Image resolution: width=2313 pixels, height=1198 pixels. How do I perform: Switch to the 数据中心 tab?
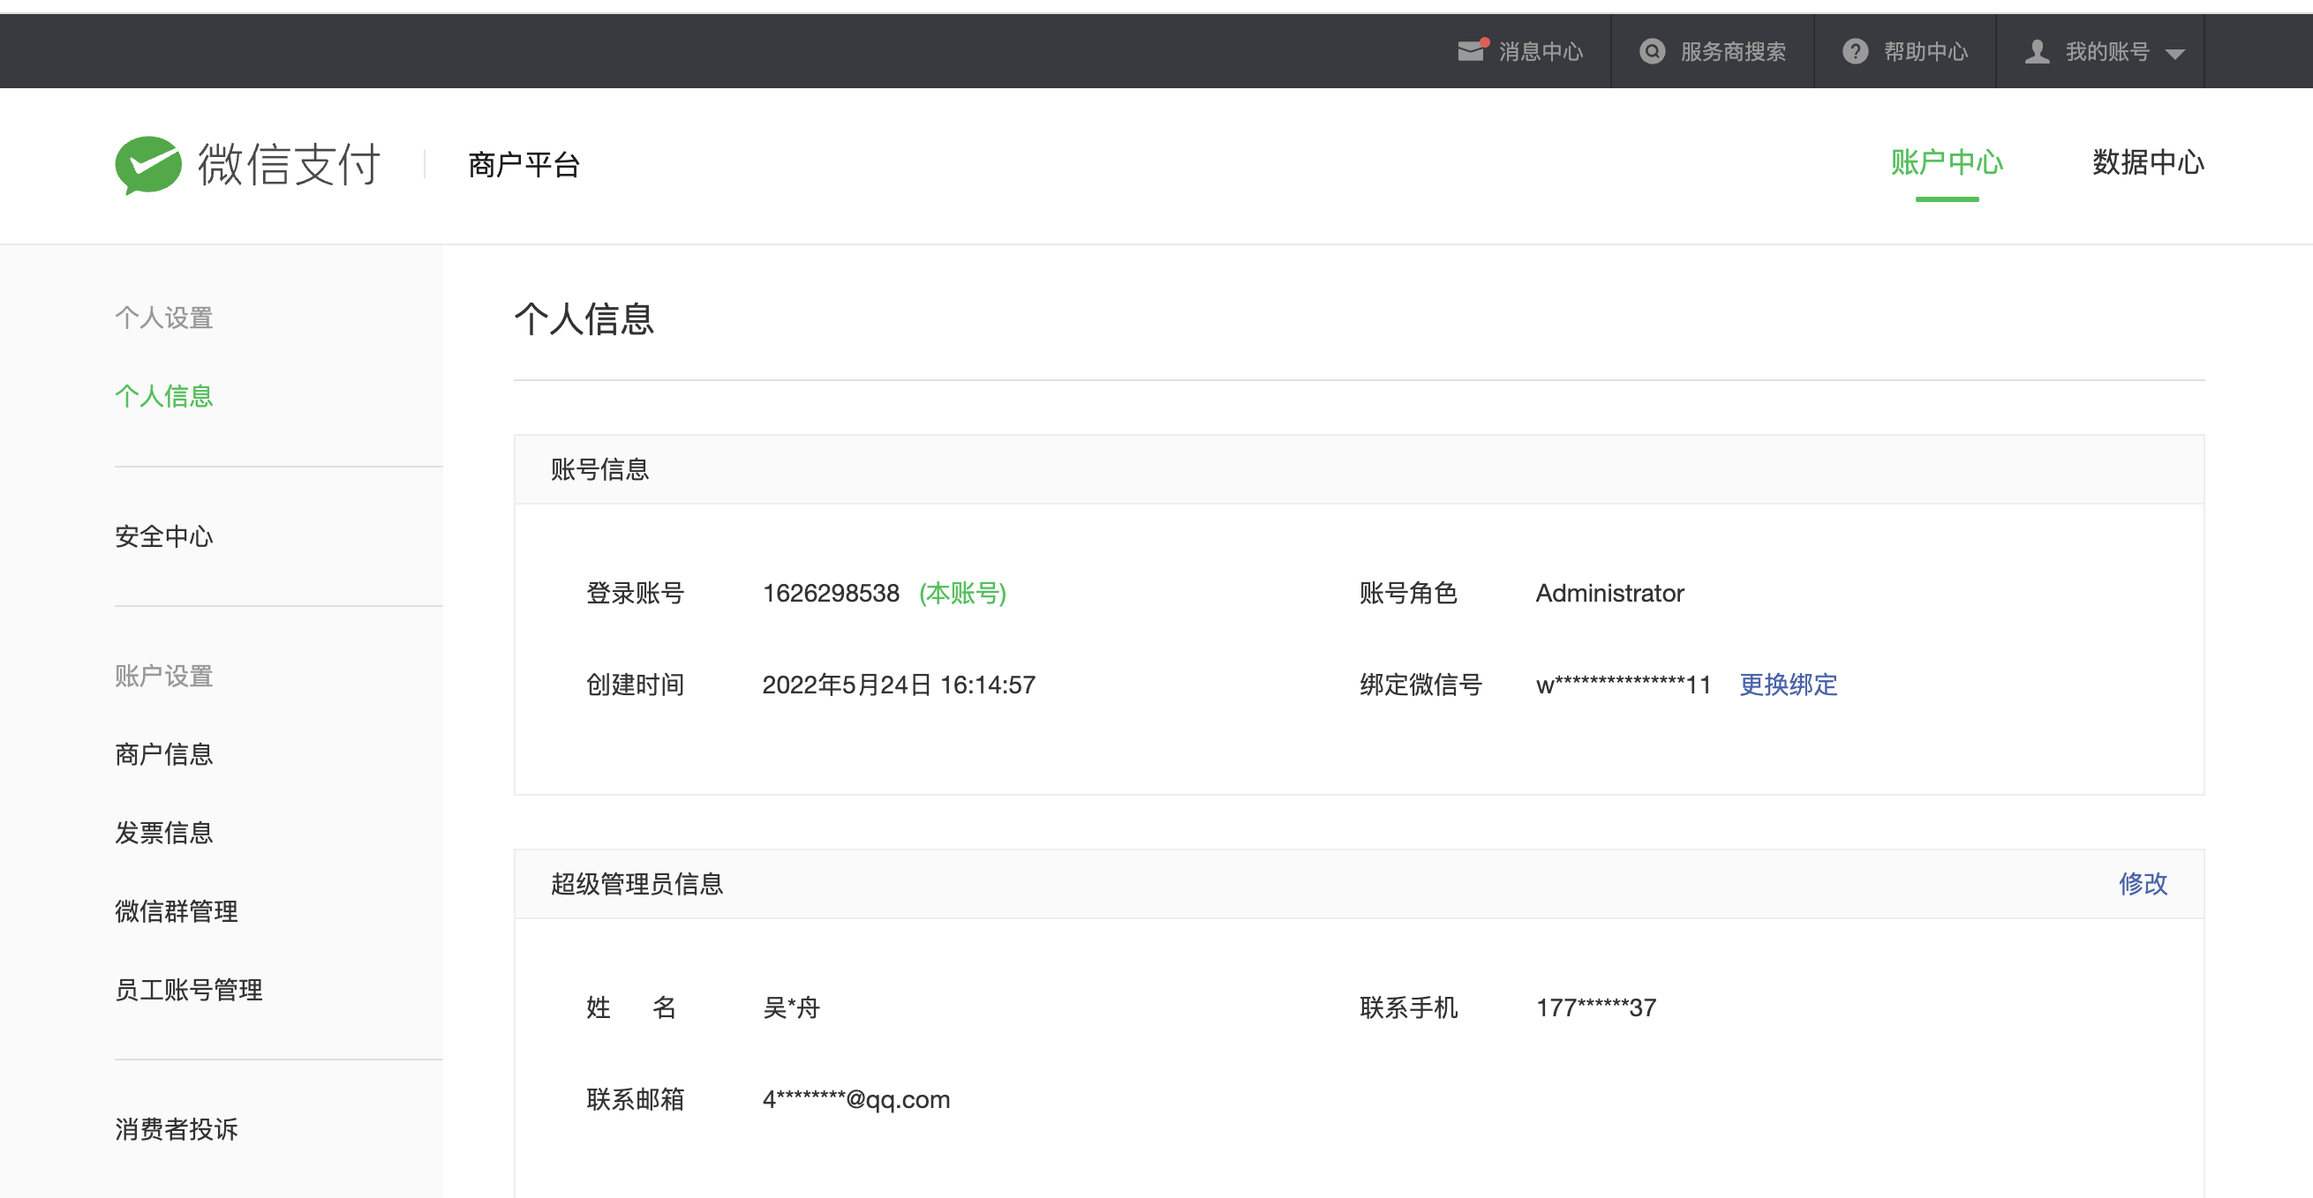2147,162
